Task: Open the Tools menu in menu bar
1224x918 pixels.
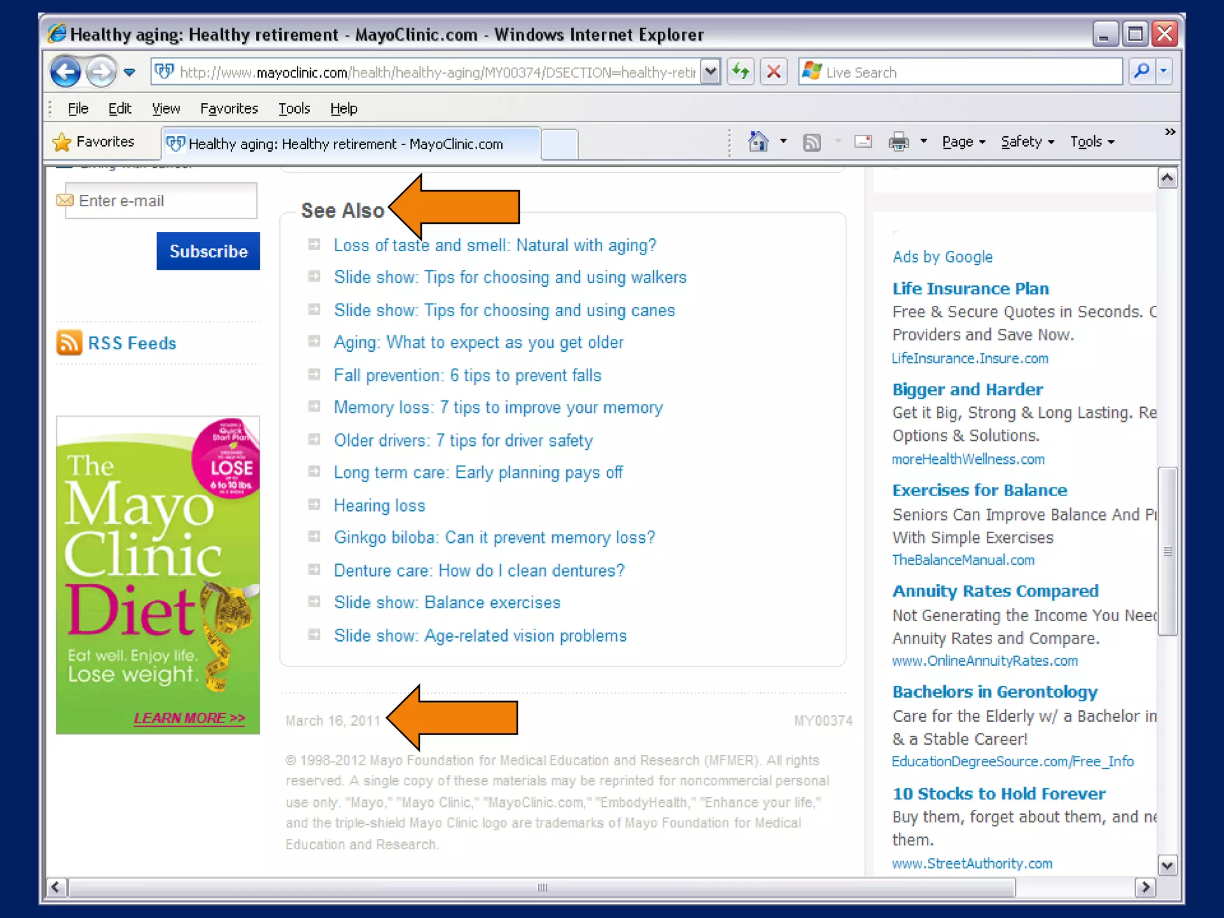Action: pos(294,108)
